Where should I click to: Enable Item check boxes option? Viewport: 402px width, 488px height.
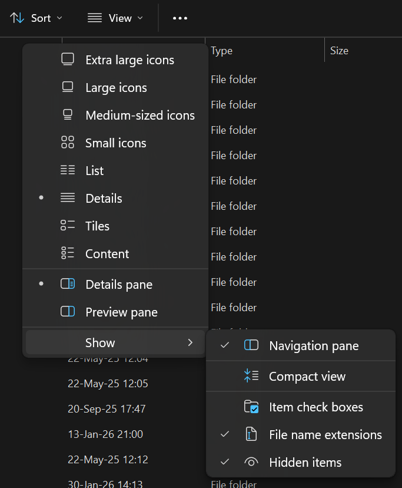315,407
